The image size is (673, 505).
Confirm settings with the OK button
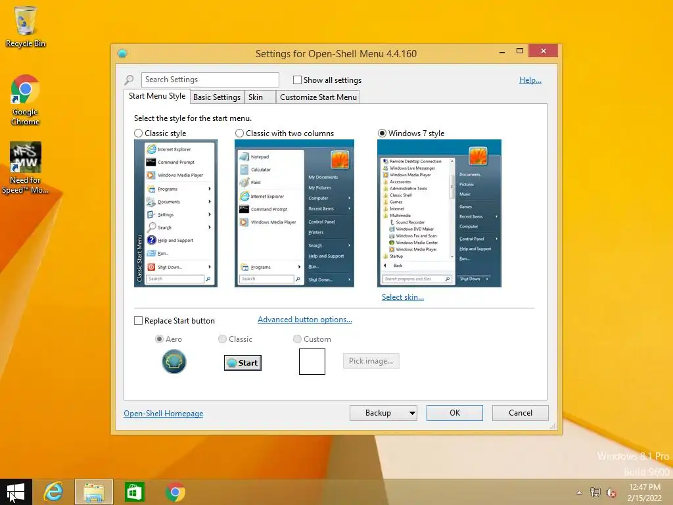pos(455,413)
